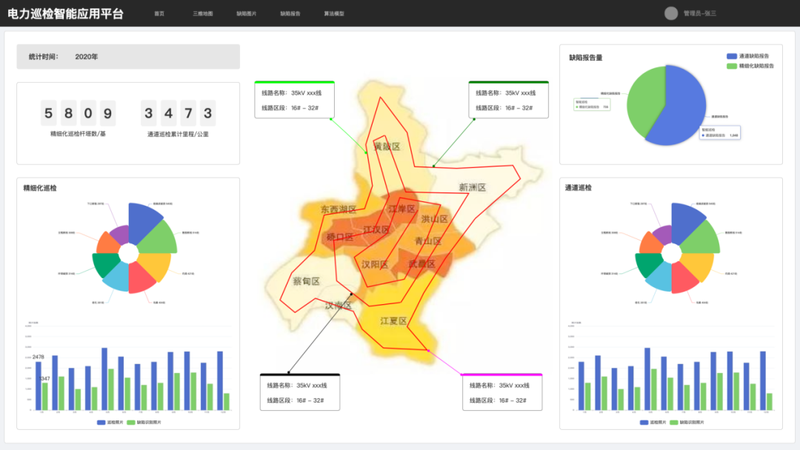This screenshot has width=800, height=450.
Task: Click the bright-green-topped line info callout
Action: point(294,100)
